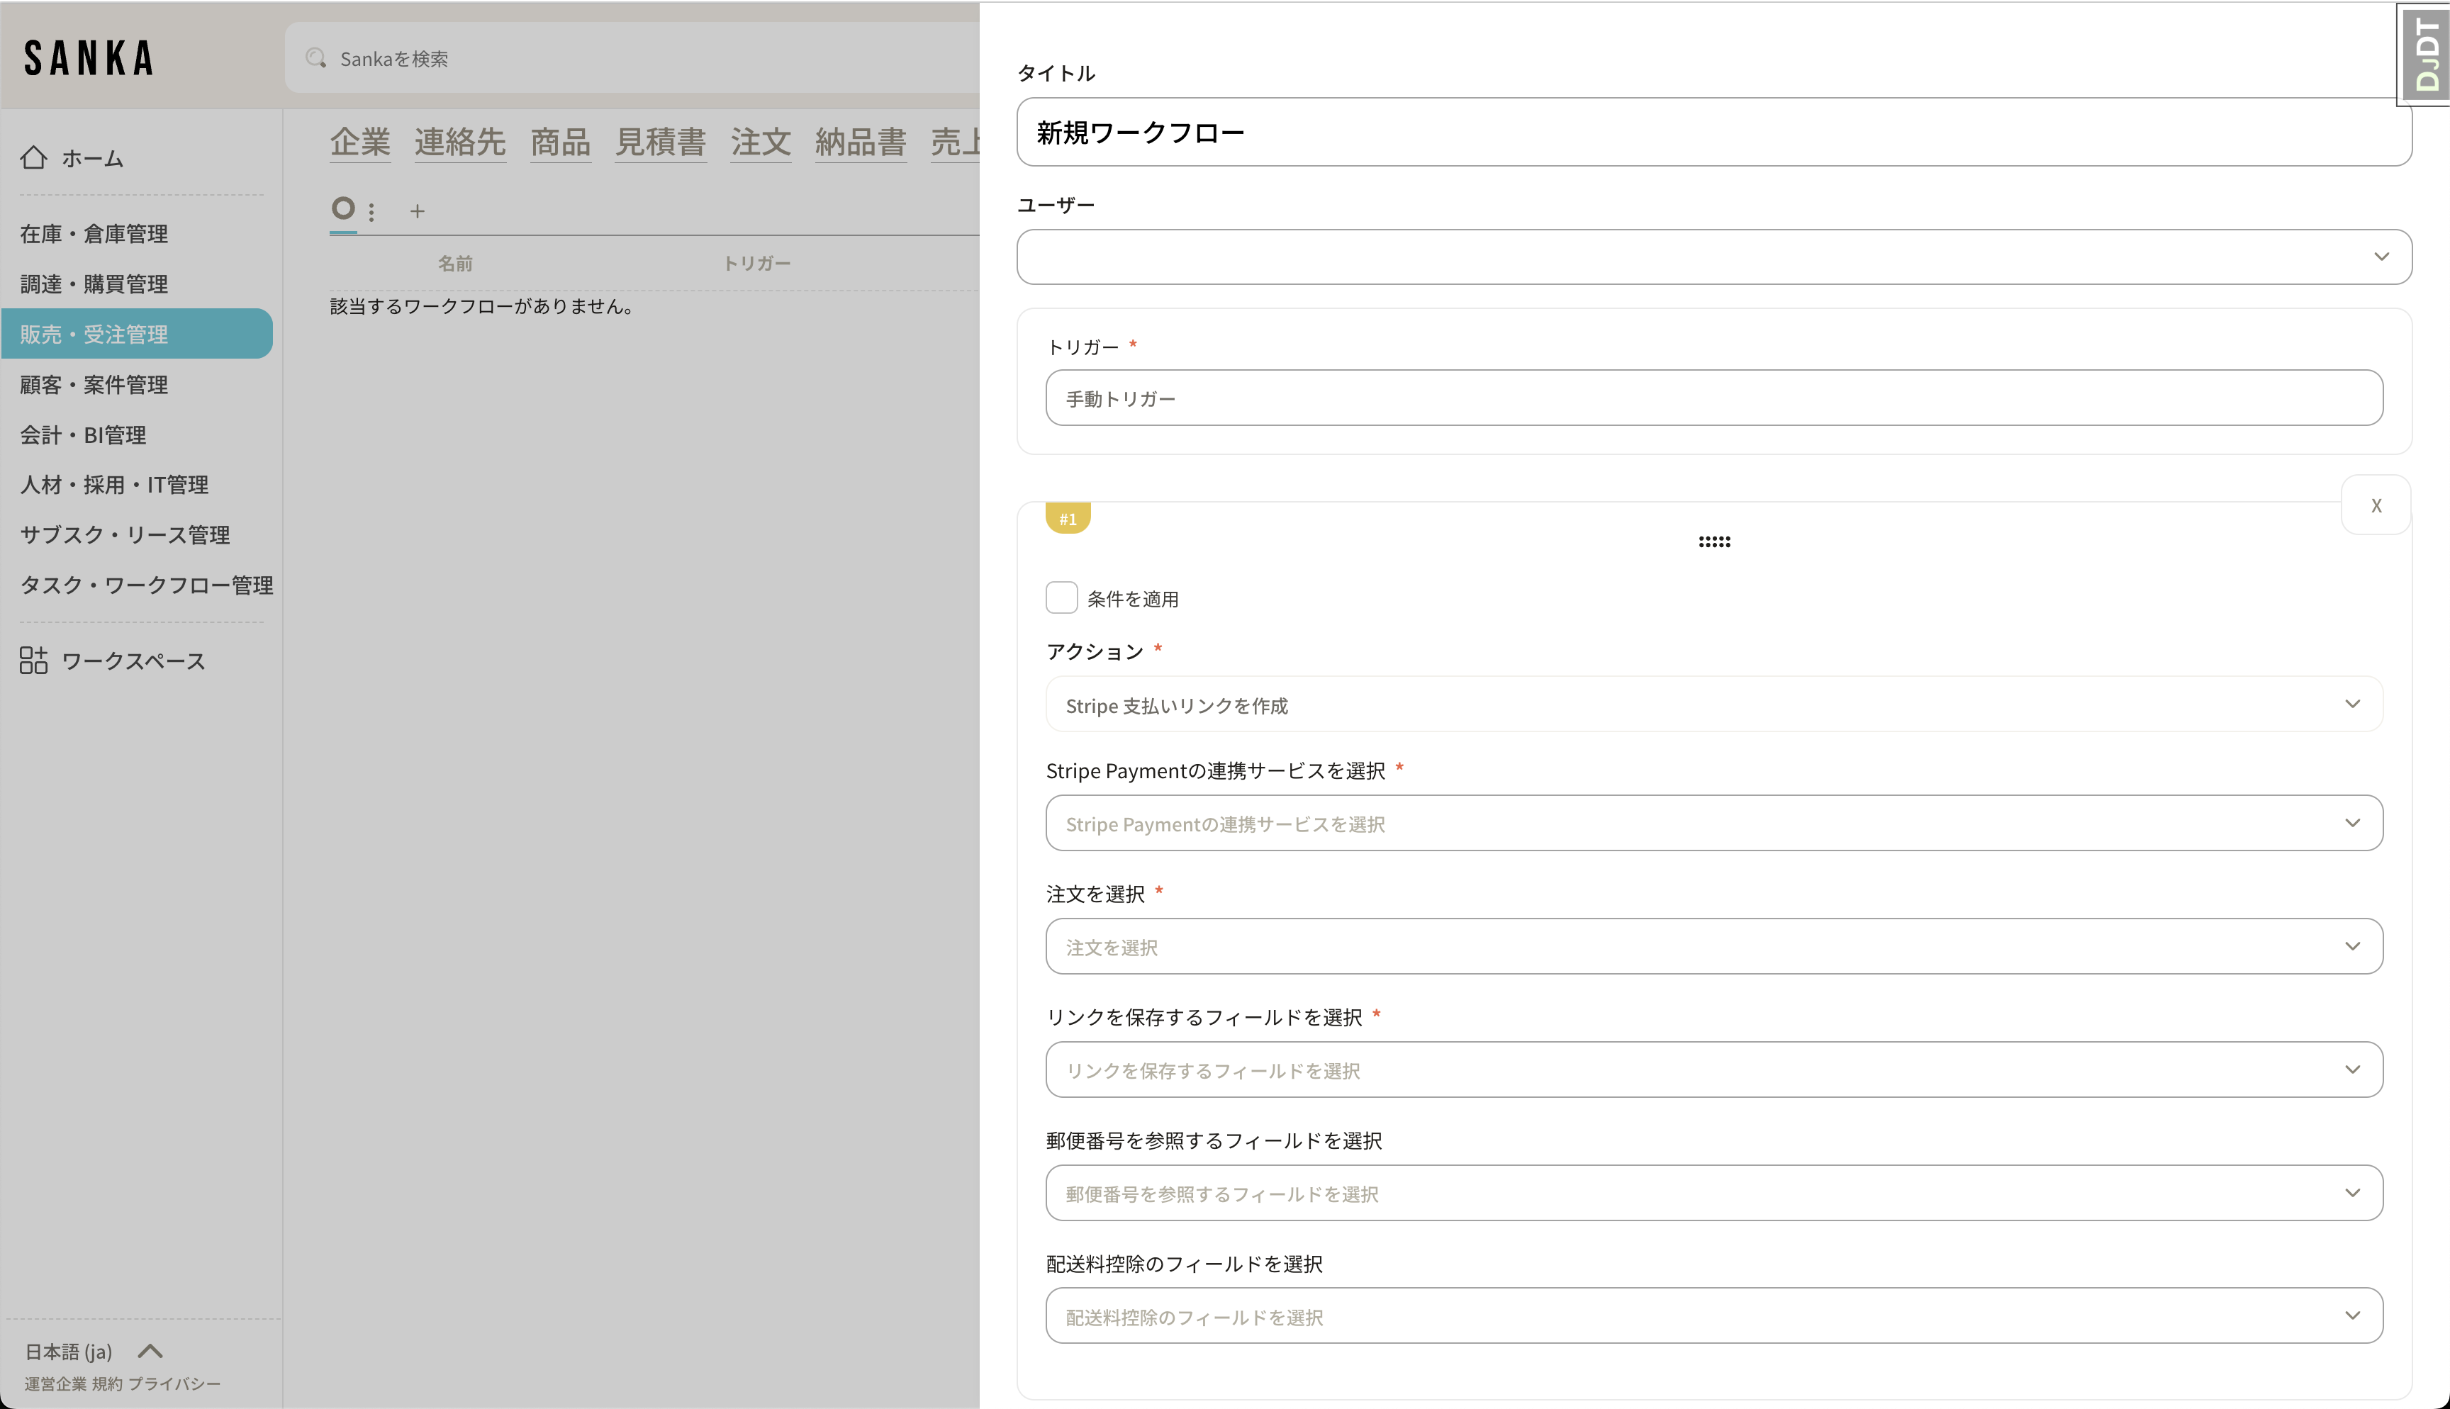
Task: Remove action #1 with the X button
Action: [2376, 505]
